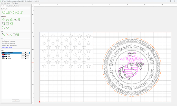This screenshot has height=106, width=177.
Task: Click the pink eagle globe anchor emblem
Action: click(131, 66)
